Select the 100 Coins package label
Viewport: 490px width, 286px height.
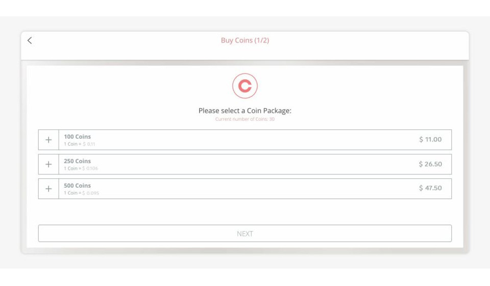coord(78,137)
